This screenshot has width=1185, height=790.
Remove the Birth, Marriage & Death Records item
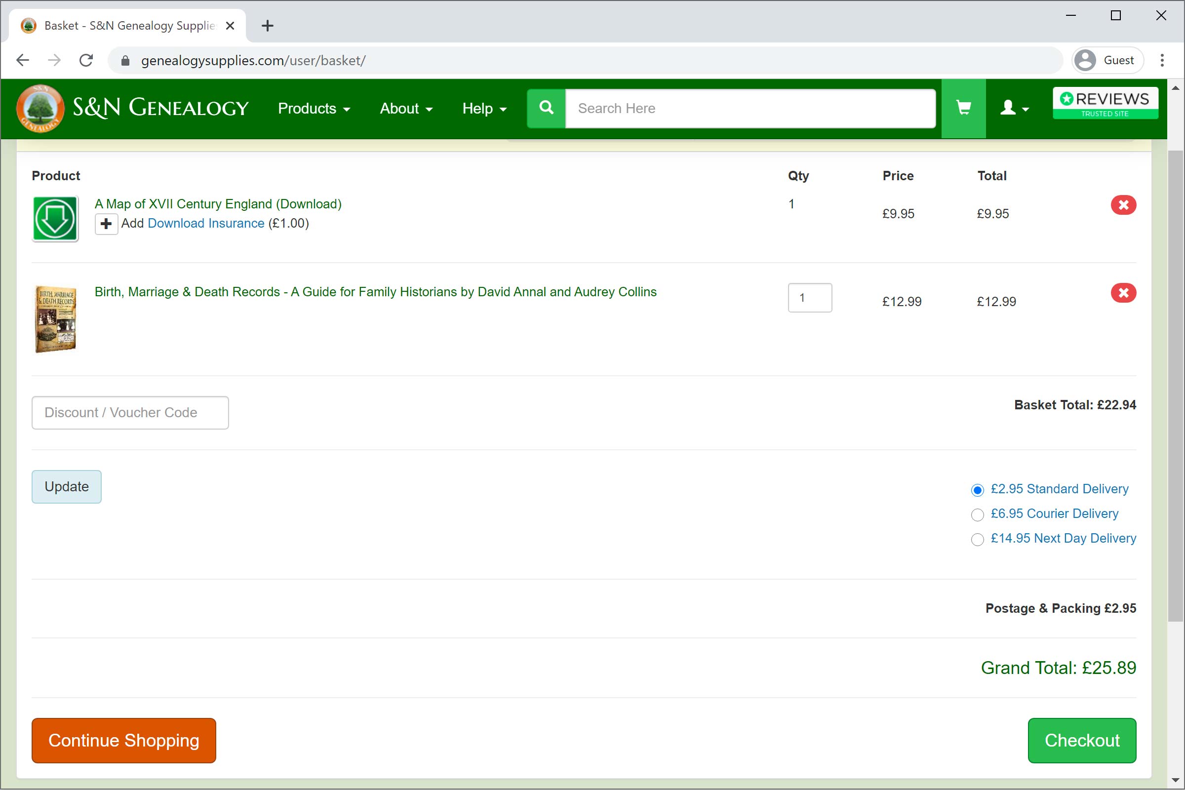click(x=1123, y=293)
